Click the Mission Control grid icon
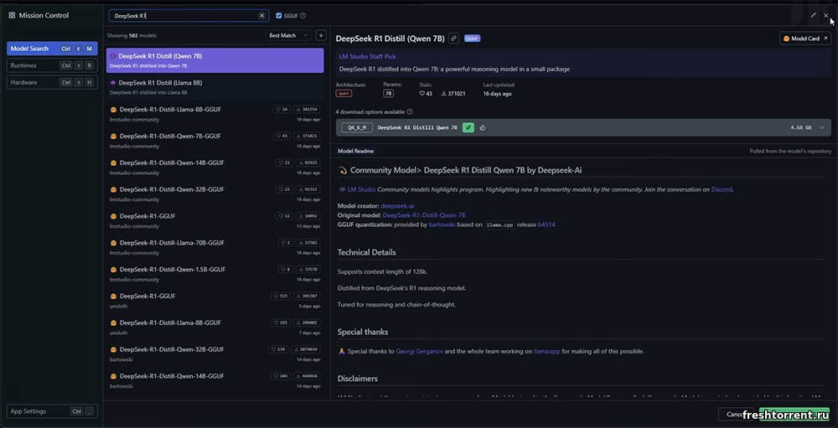The image size is (838, 428). pos(12,15)
